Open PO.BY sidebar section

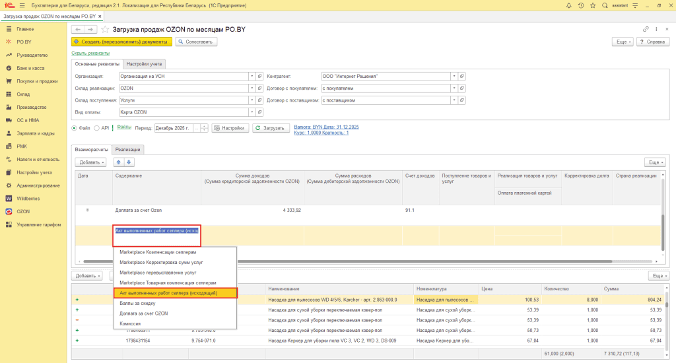click(x=24, y=42)
